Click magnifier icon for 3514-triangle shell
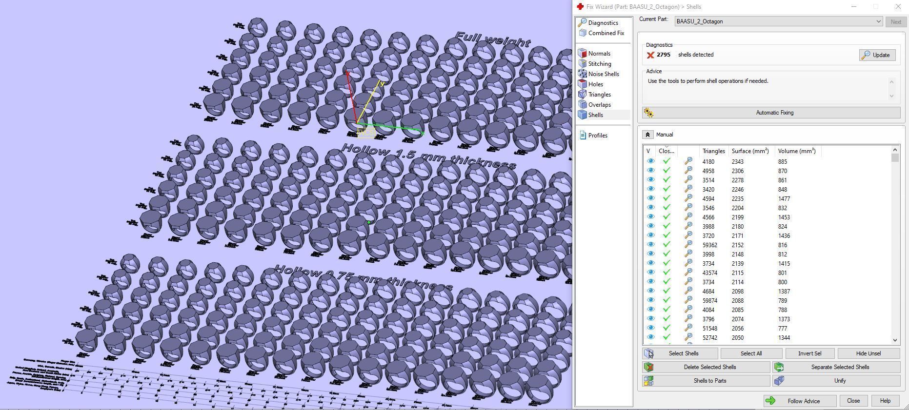Image resolution: width=909 pixels, height=410 pixels. pos(688,180)
